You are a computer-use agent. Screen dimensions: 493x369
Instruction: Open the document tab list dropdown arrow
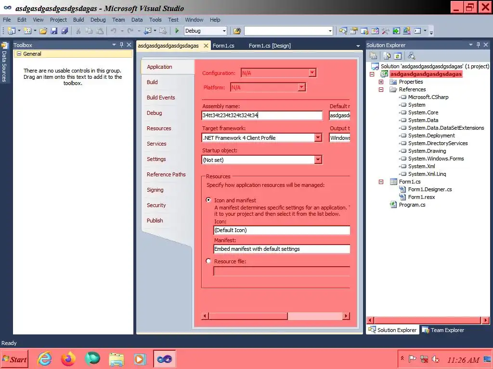[x=358, y=46]
